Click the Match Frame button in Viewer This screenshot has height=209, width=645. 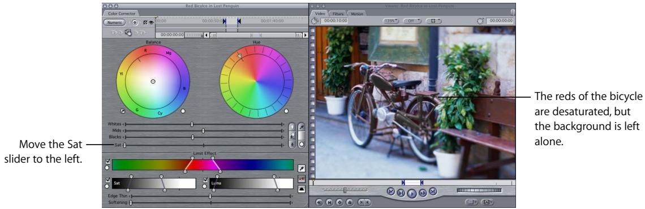pos(319,202)
